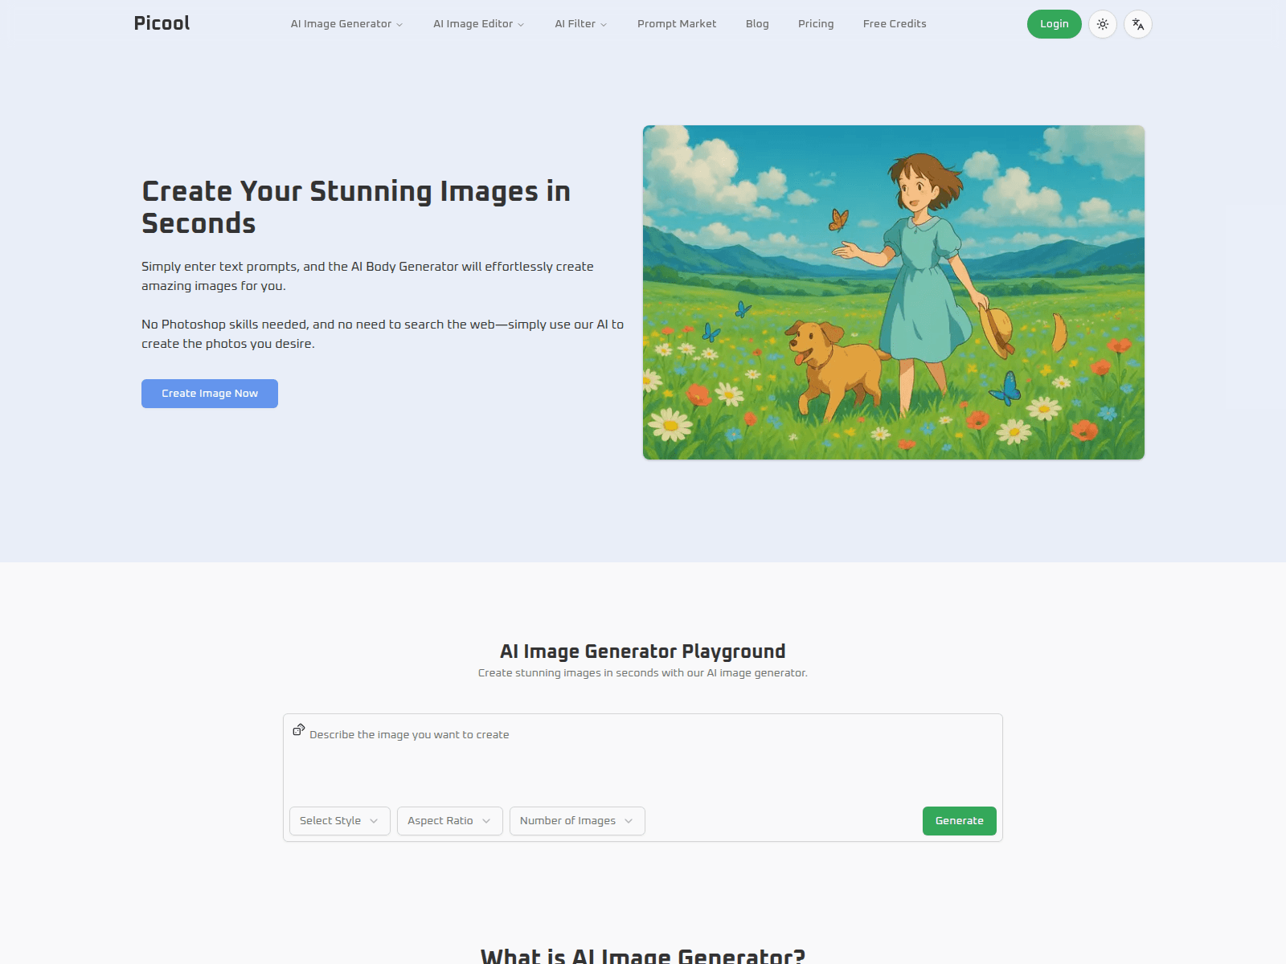
Task: Open the Free Credits page
Action: [x=895, y=24]
